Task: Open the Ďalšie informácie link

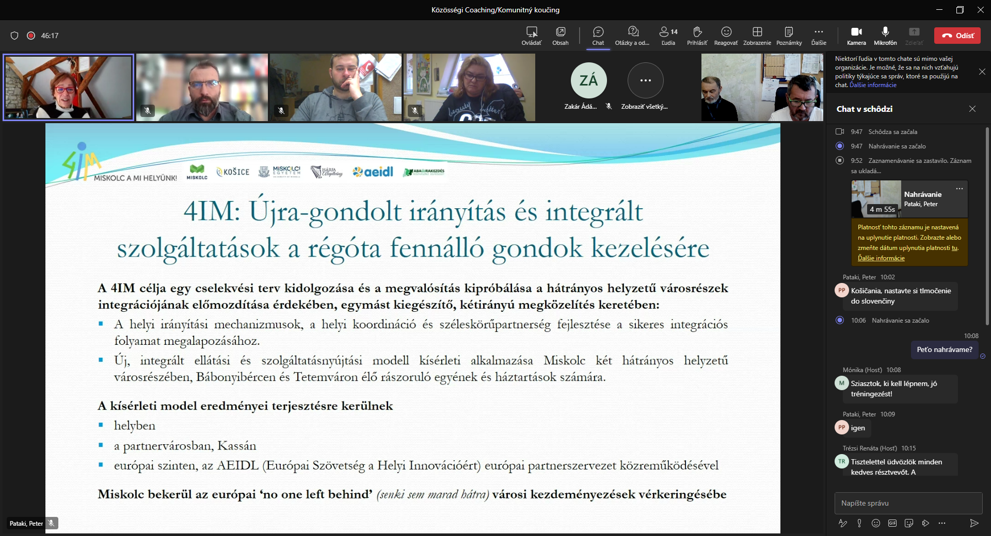Action: click(873, 85)
